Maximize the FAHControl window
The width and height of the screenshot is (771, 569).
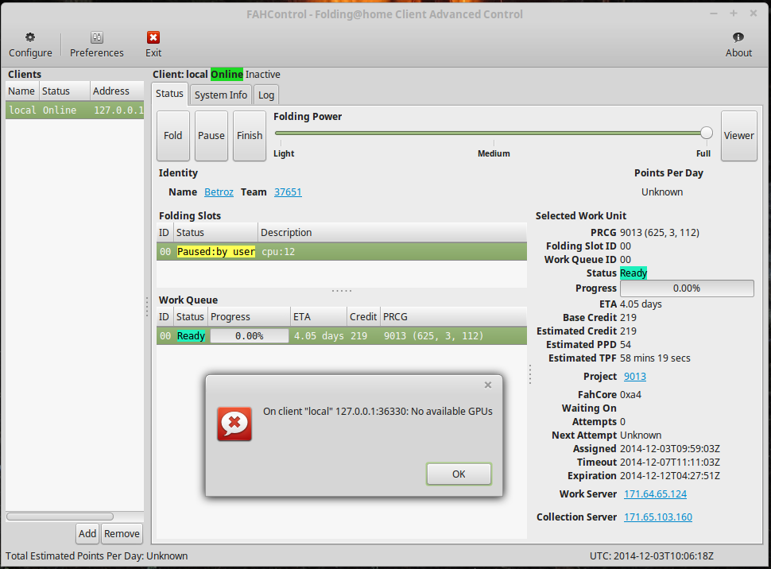[x=733, y=14]
